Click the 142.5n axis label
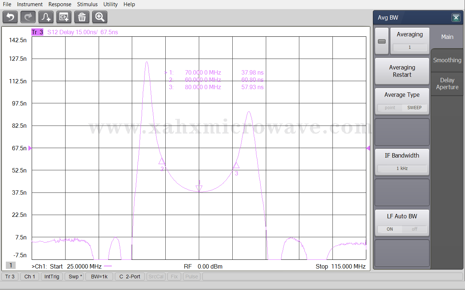 [18, 40]
